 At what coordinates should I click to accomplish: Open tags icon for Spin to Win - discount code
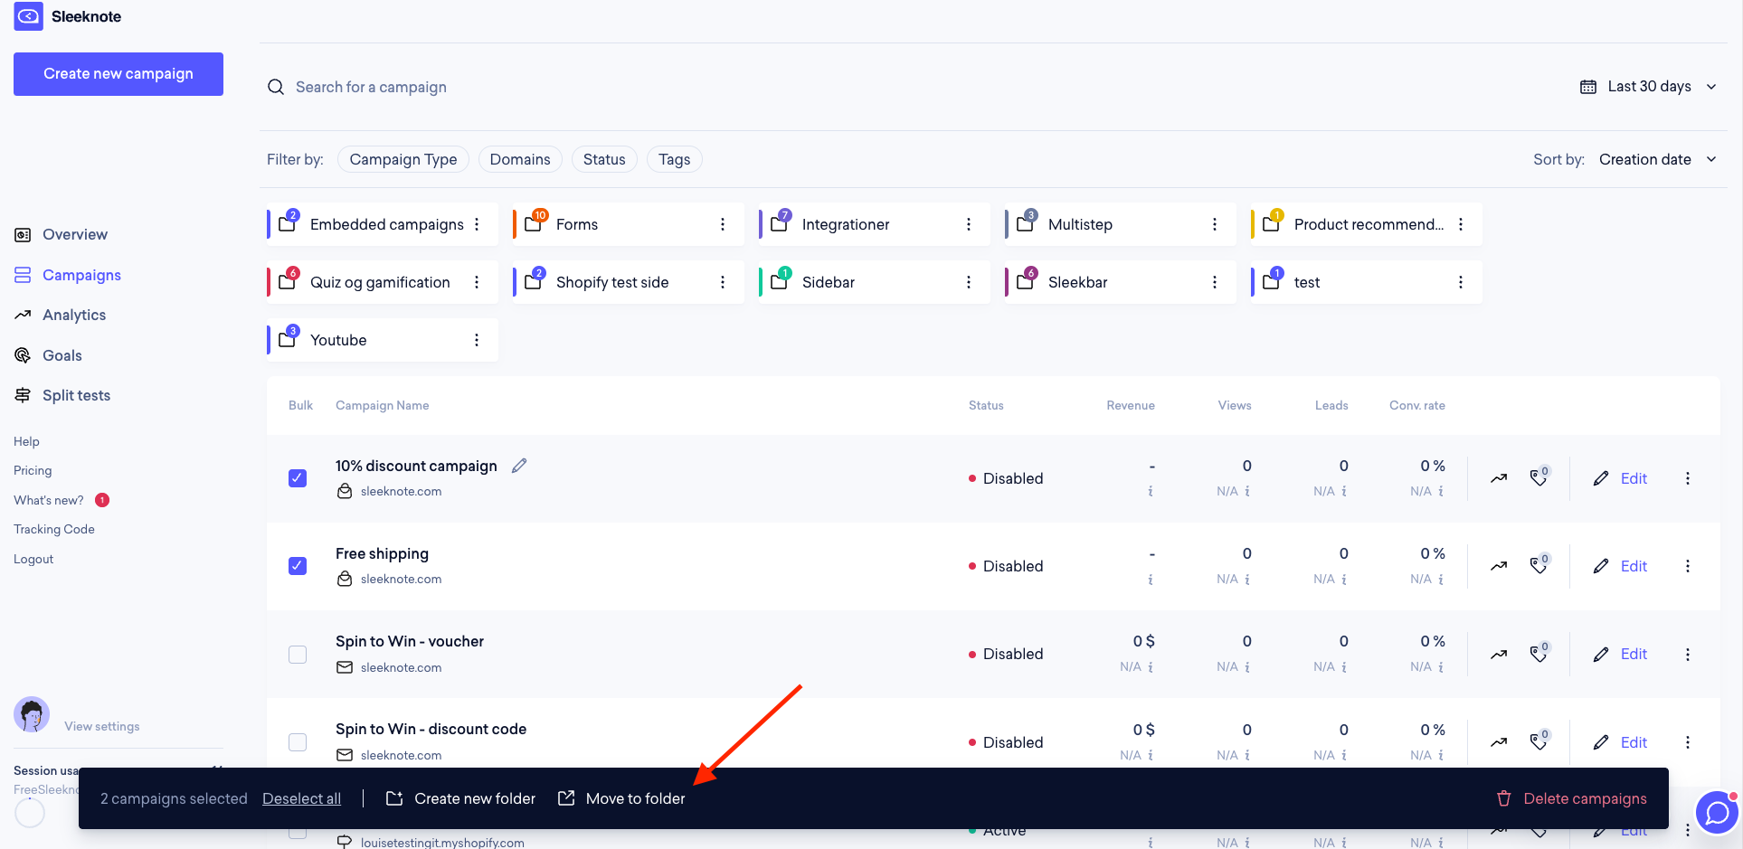pyautogui.click(x=1539, y=741)
